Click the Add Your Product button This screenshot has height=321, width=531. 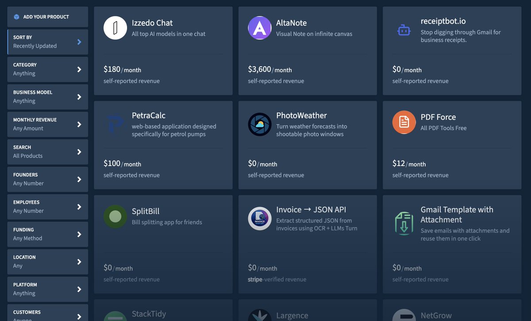pos(48,17)
